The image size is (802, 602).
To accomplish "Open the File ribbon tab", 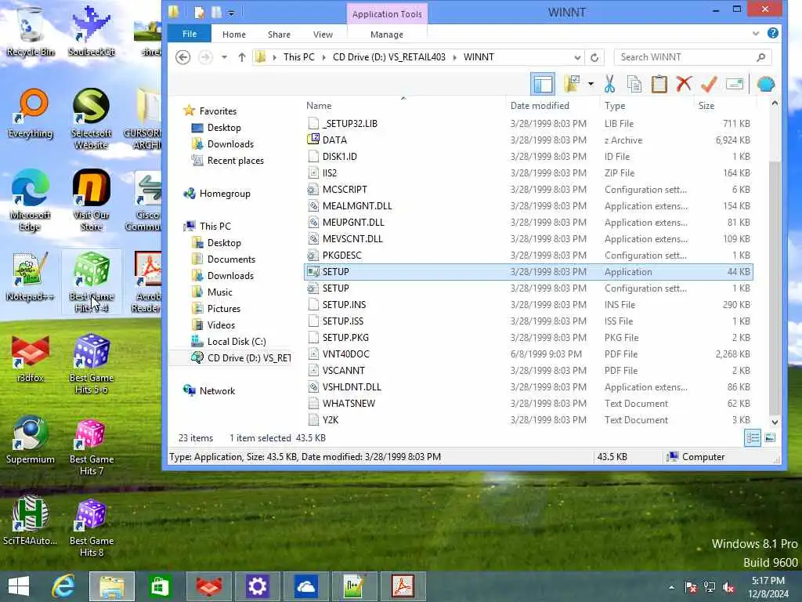I will click(190, 34).
